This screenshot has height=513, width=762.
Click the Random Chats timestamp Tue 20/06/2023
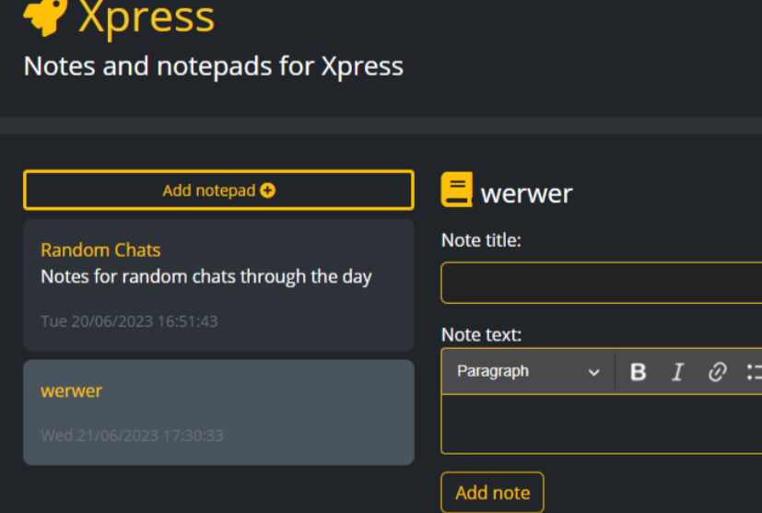pos(129,321)
